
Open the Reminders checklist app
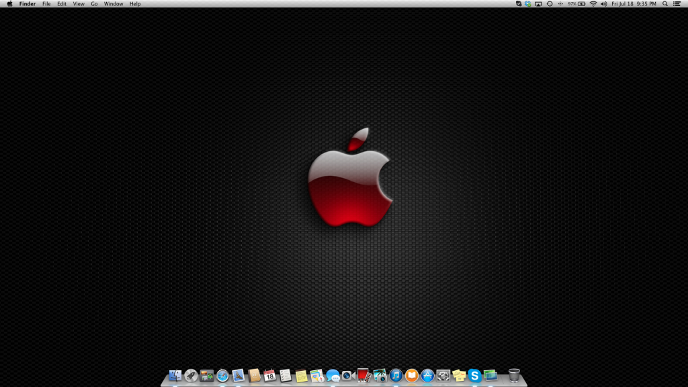(x=286, y=376)
